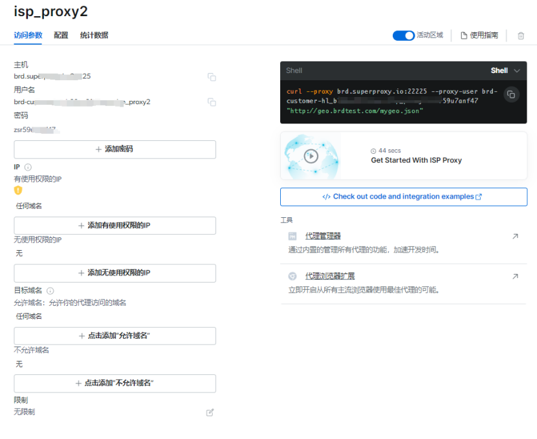Click Get Started With ISP Proxy title
Screen dimensions: 537x439
pos(416,160)
